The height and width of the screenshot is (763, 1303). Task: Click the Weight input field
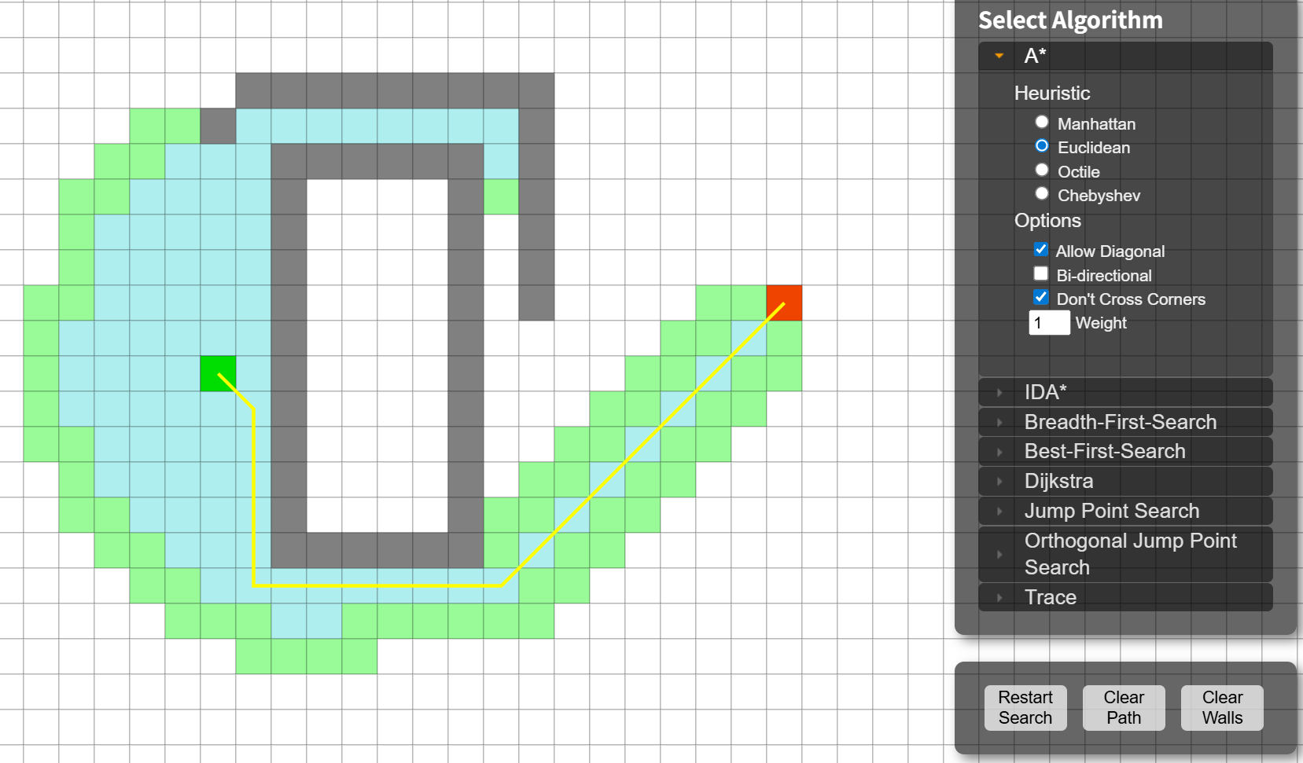coord(1050,323)
